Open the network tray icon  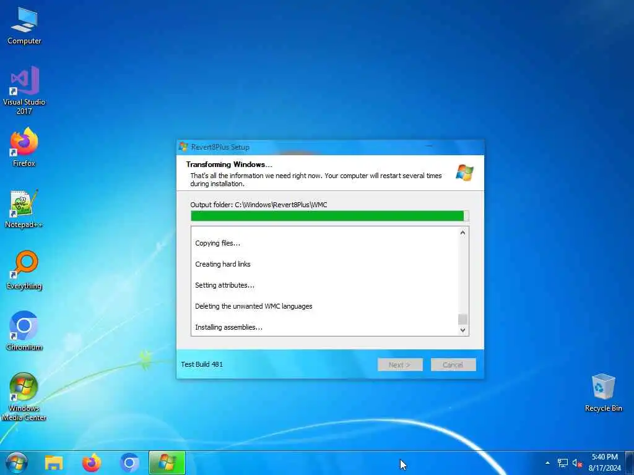coord(562,463)
